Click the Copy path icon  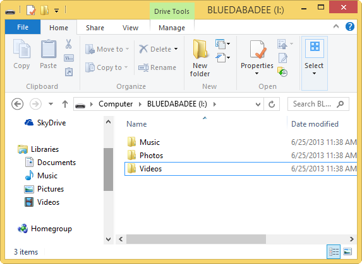pyautogui.click(x=69, y=58)
